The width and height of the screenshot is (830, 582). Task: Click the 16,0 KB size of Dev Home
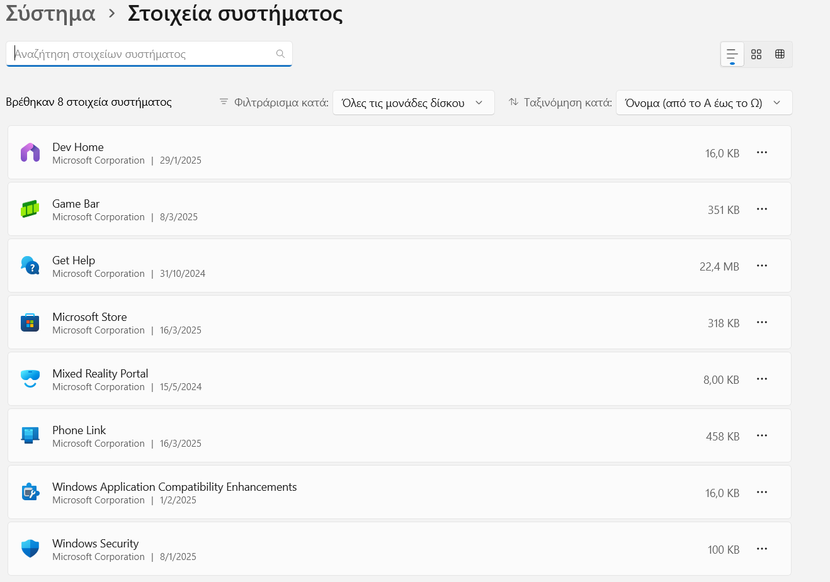(722, 154)
